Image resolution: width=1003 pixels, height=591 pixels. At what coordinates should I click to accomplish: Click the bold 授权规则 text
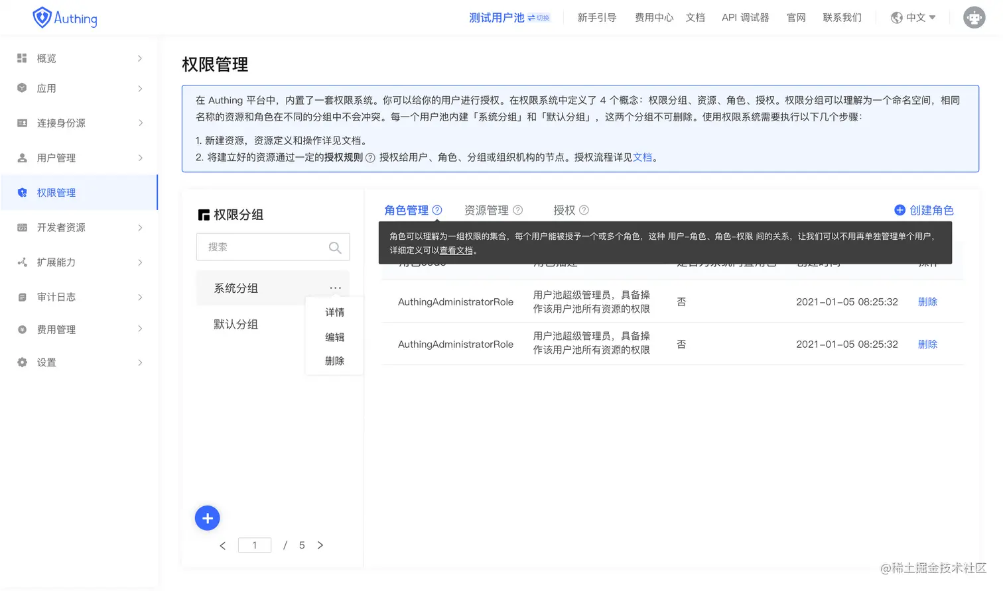344,158
